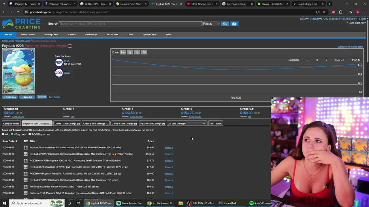Open Chrome three-dot menu

(x=365, y=12)
